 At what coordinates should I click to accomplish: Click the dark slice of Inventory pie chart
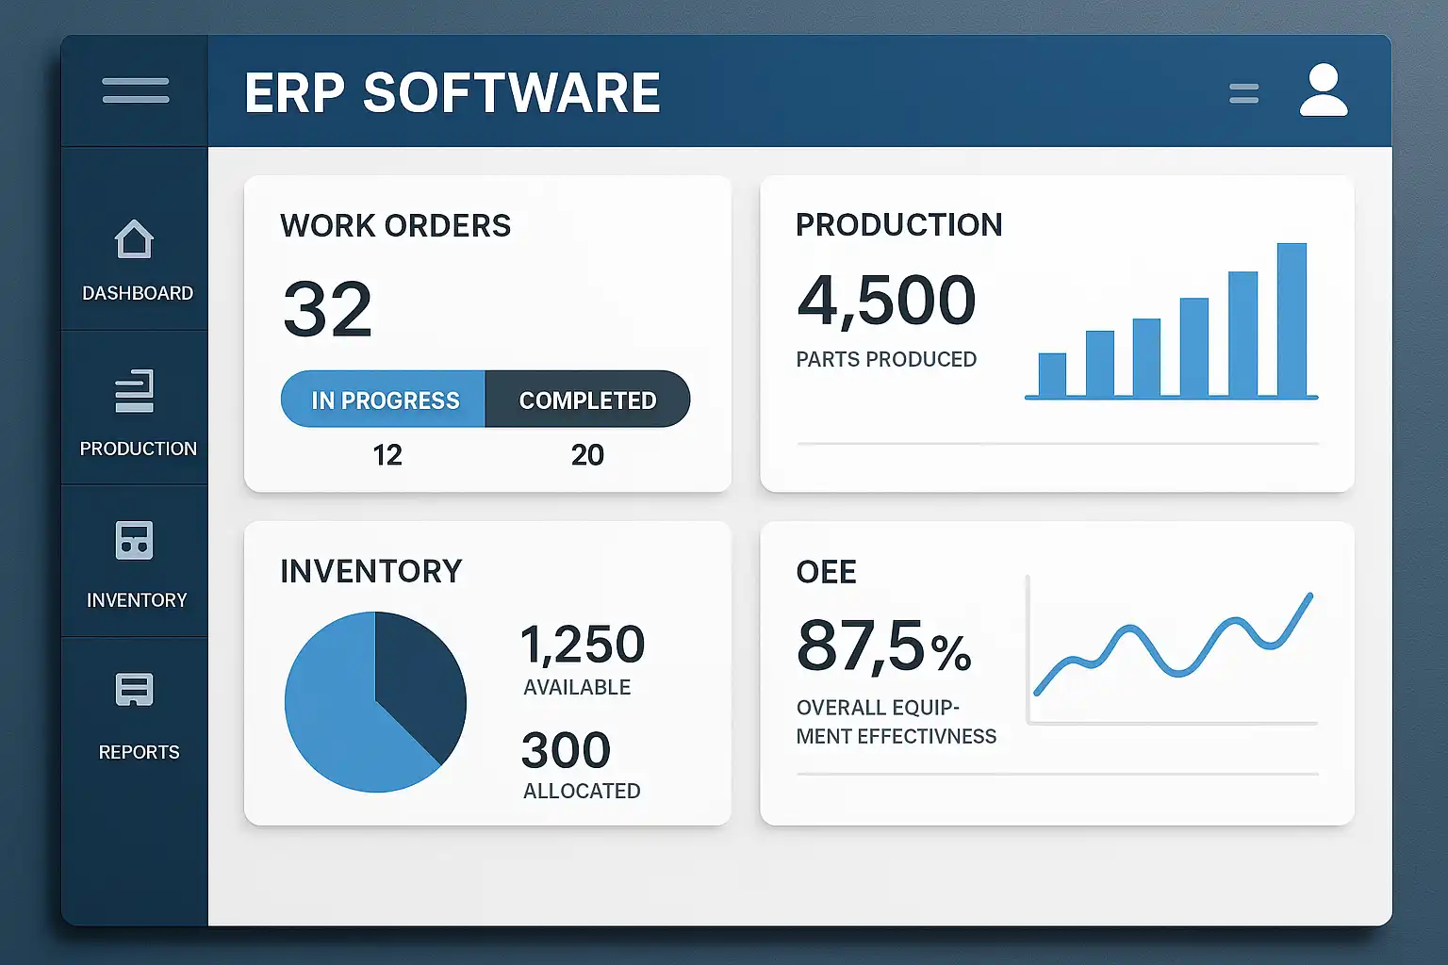(420, 679)
